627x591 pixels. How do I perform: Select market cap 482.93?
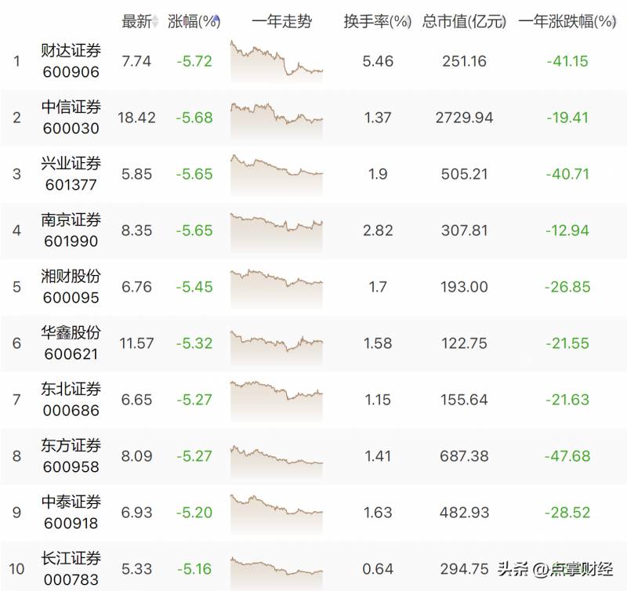click(x=464, y=513)
